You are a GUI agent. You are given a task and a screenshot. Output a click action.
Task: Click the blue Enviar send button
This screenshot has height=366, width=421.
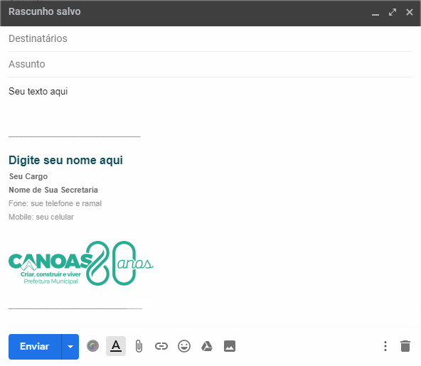35,346
